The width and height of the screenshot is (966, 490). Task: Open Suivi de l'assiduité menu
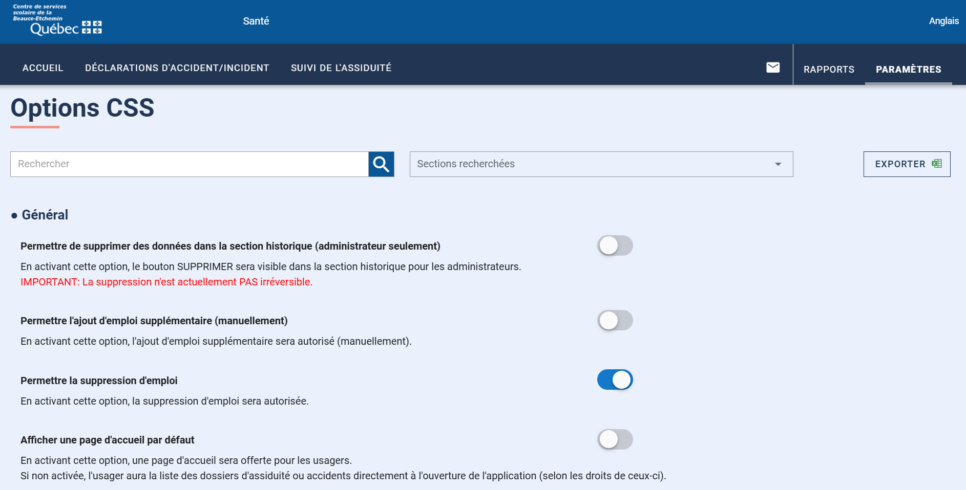pyautogui.click(x=341, y=68)
